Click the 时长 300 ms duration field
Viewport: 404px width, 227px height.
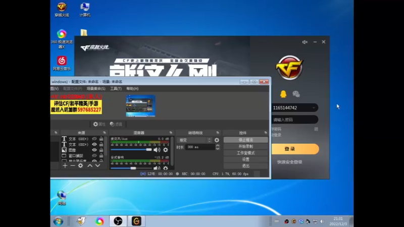coord(200,147)
